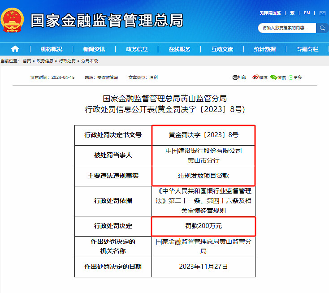
Task: Go to the home page icon
Action: [x=15, y=49]
